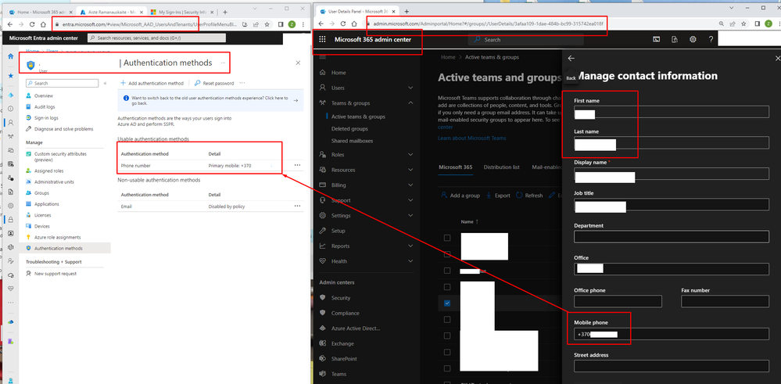Open Teams admin center

[x=339, y=374]
